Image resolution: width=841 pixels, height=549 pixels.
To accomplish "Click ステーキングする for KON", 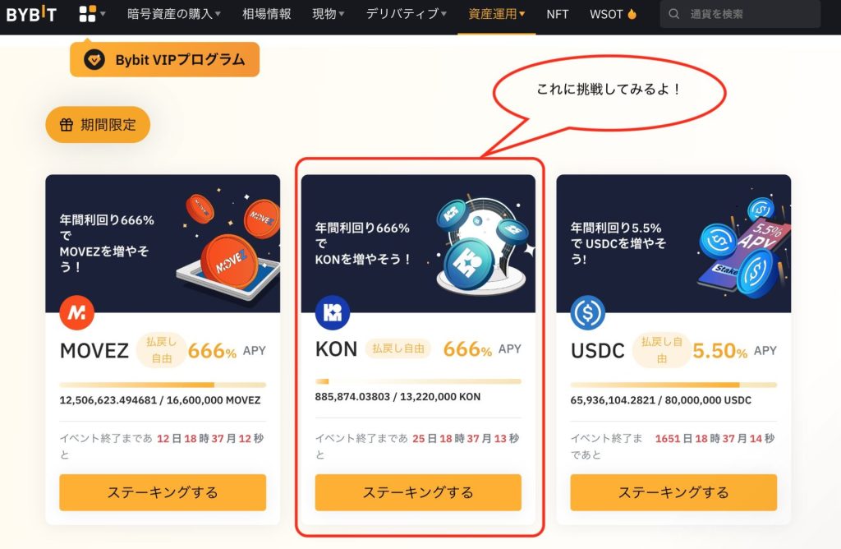I will 418,492.
